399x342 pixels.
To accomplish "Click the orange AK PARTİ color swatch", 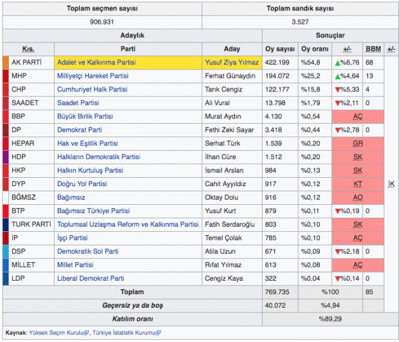I will (x=6, y=63).
